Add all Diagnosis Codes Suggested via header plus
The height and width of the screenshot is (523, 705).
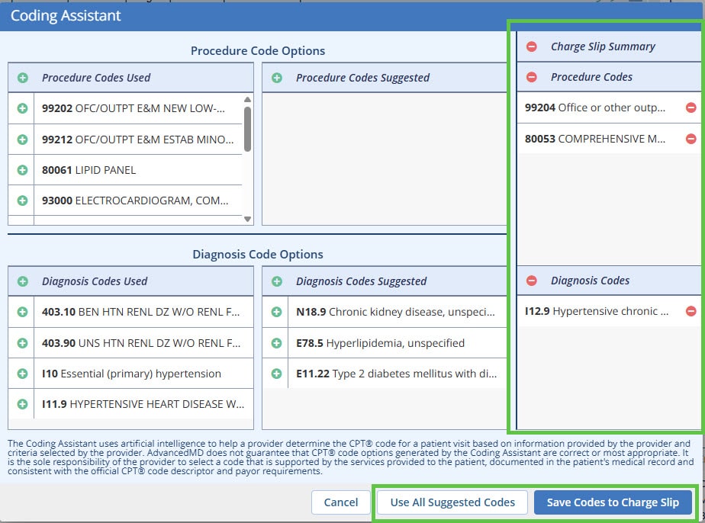point(277,281)
